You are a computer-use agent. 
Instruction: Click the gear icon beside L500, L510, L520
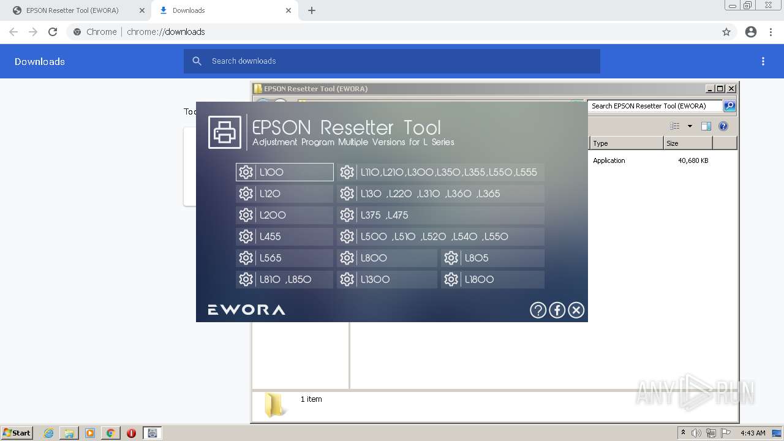[x=347, y=236]
